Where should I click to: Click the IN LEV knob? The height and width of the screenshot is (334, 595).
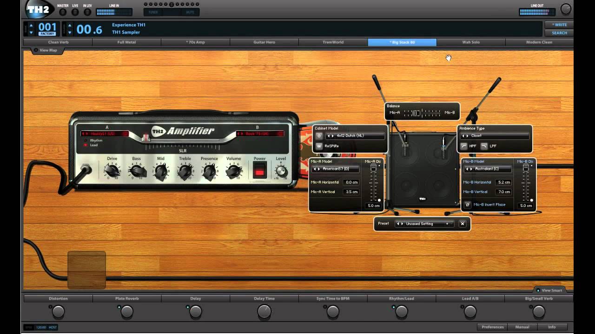pos(87,12)
